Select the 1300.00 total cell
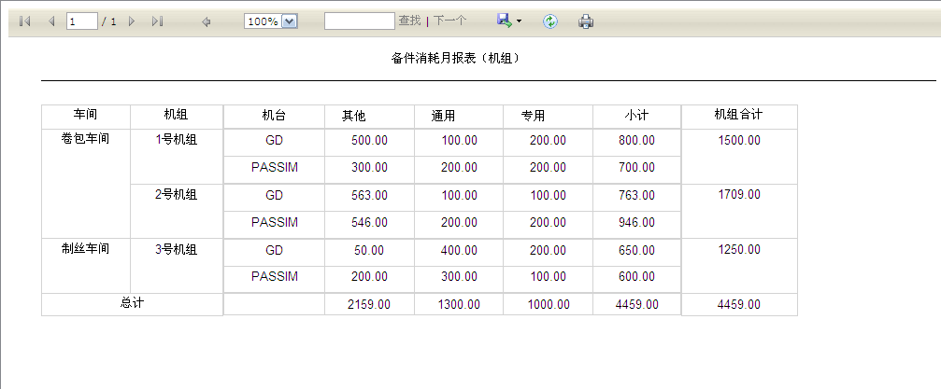The image size is (941, 389). (459, 304)
